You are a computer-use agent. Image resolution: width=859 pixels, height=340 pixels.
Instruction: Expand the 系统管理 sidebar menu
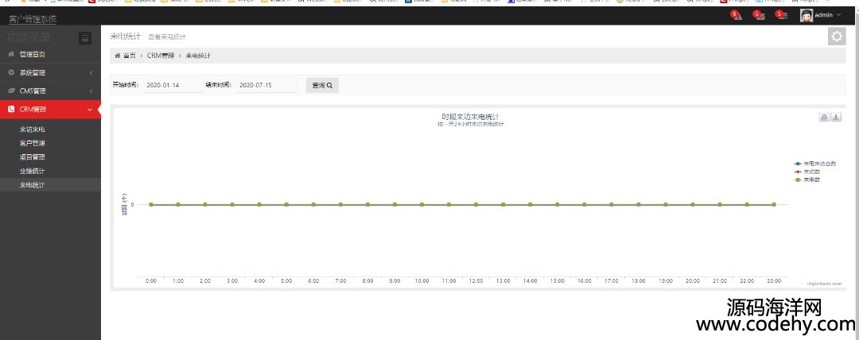[50, 72]
